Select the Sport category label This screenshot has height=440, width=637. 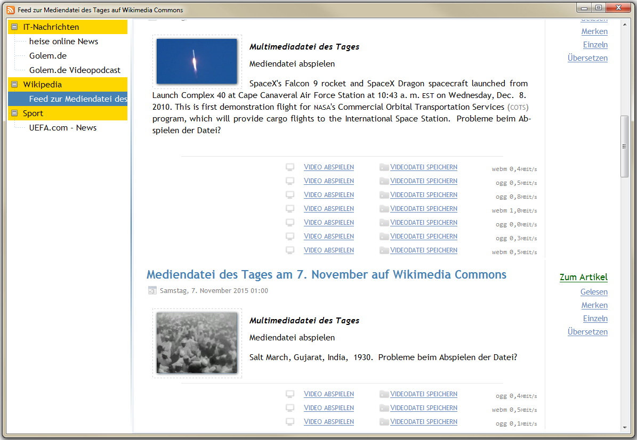33,113
